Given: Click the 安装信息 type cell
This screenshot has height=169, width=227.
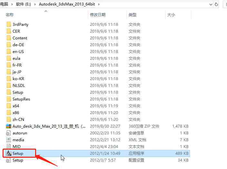Looking at the screenshot, I should point(136,133).
